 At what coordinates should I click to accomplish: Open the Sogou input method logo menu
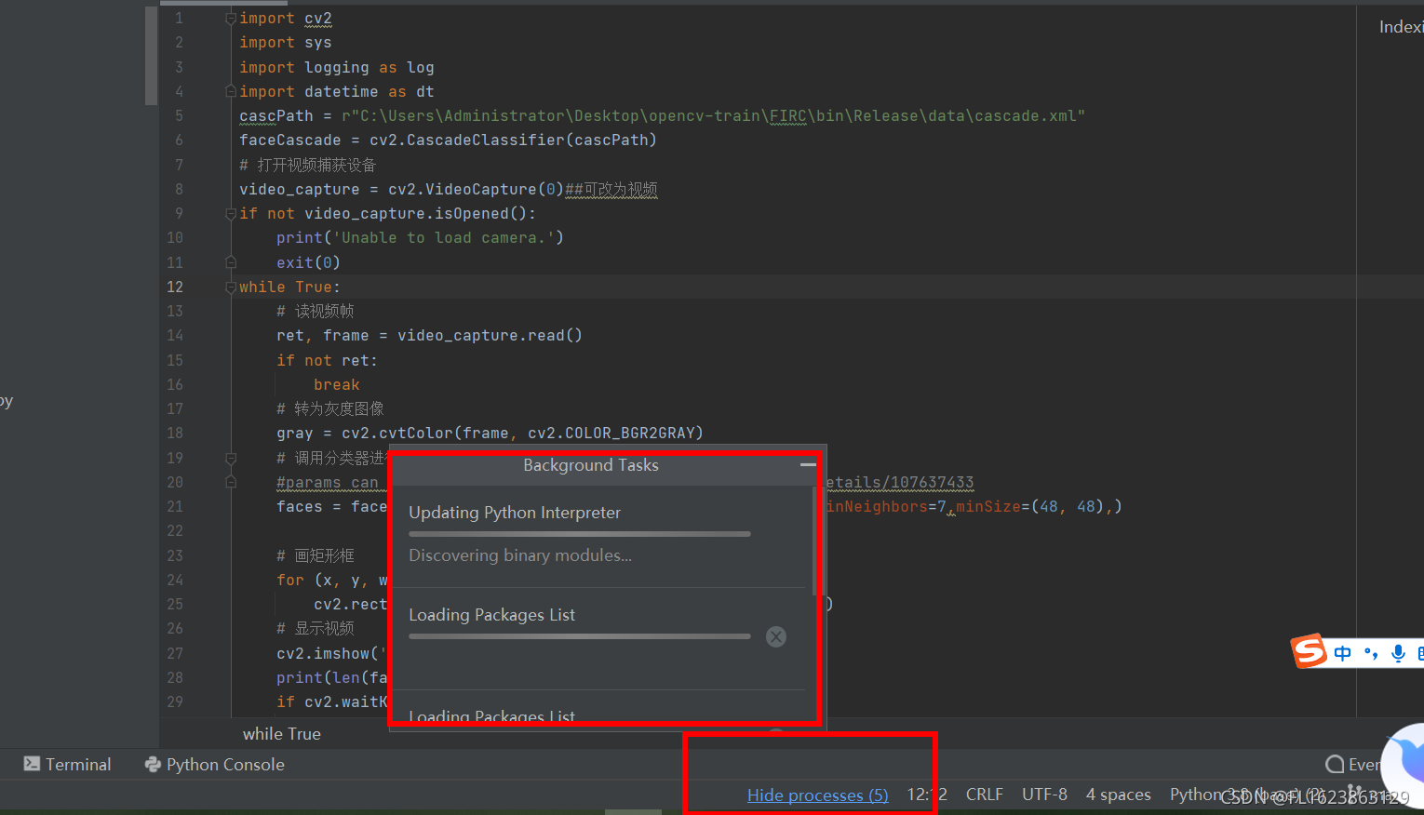click(x=1309, y=651)
